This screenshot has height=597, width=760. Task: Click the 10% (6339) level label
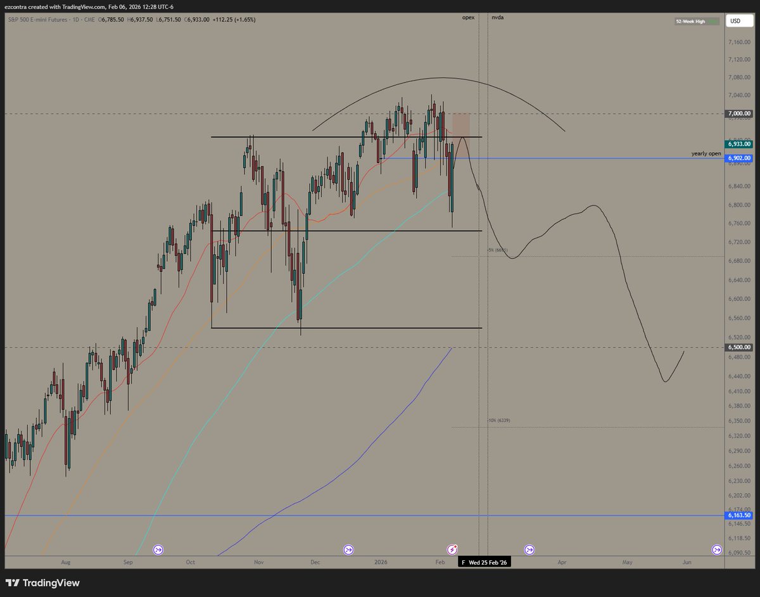pyautogui.click(x=500, y=421)
